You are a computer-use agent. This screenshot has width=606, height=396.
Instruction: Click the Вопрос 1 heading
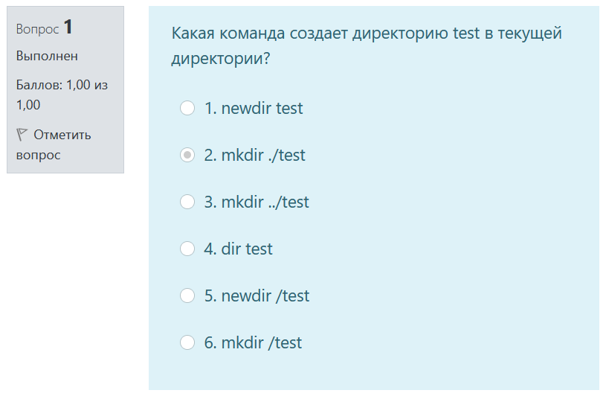(44, 28)
